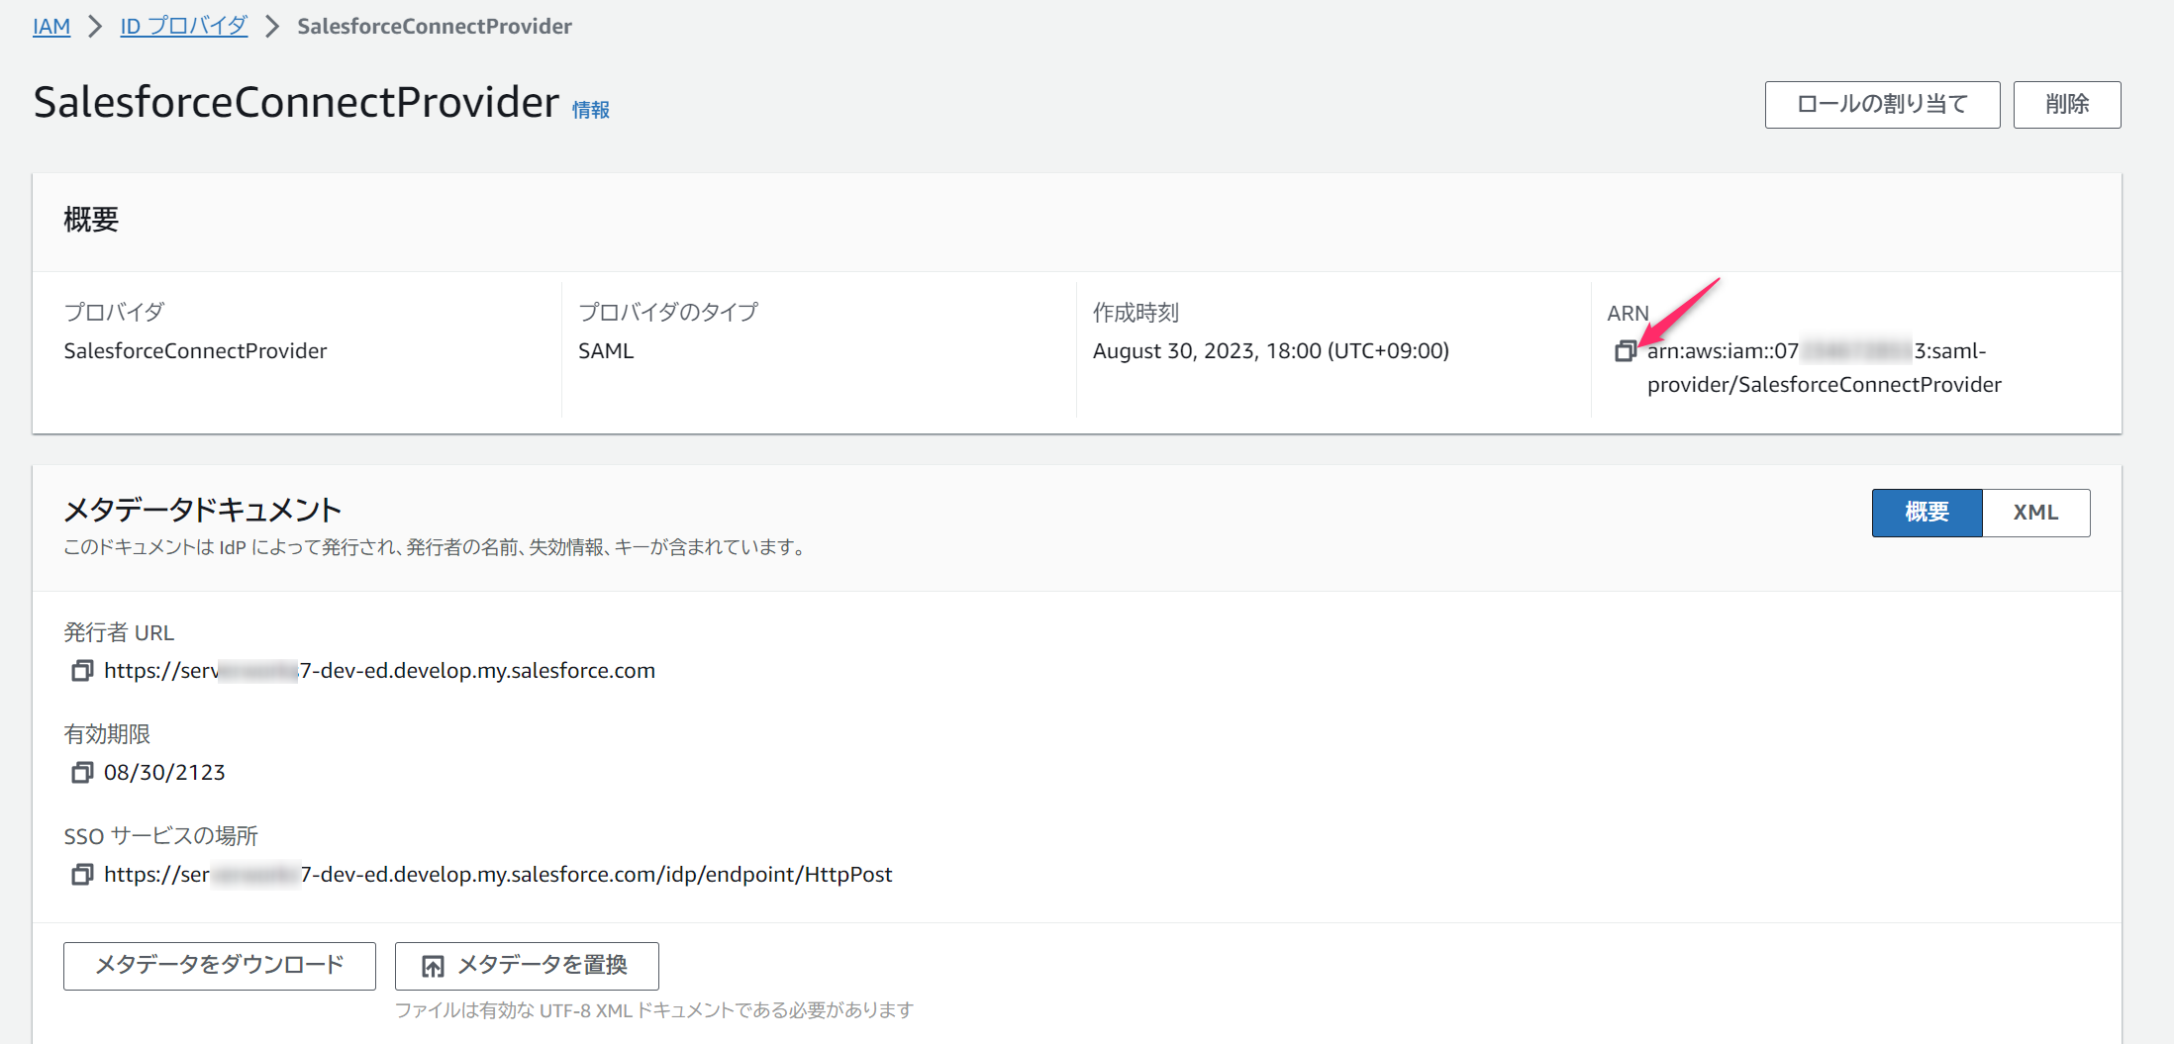The height and width of the screenshot is (1044, 2174).
Task: Click the 08/30/2123 expiry value
Action: click(x=164, y=773)
